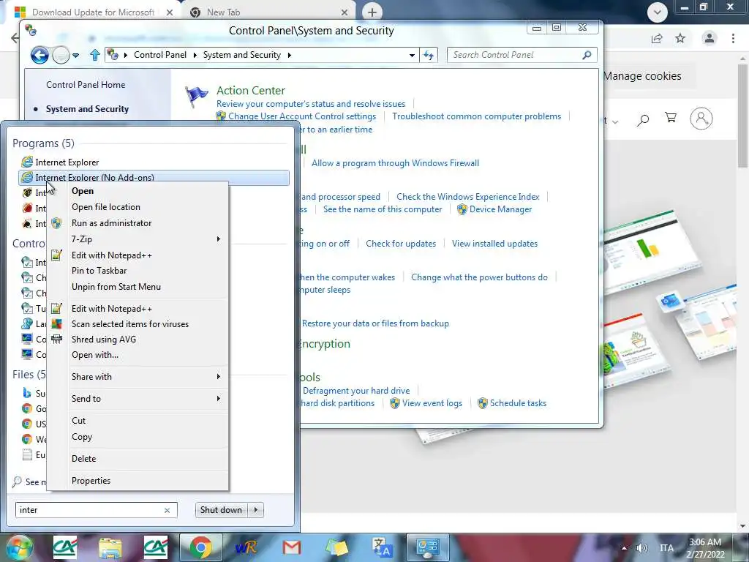749x562 pixels.
Task: Click the shield icon next to Run as administrator
Action: 56,223
